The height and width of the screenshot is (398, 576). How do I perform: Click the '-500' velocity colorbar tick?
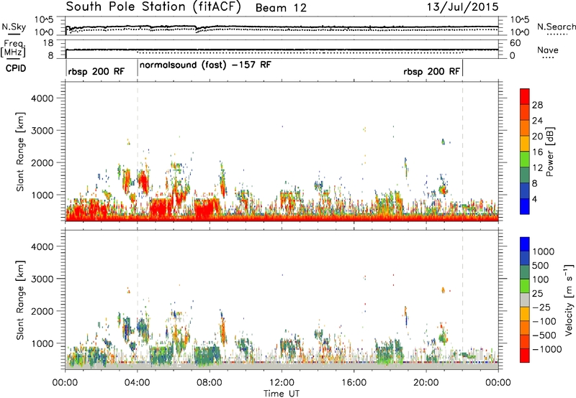[x=544, y=335]
